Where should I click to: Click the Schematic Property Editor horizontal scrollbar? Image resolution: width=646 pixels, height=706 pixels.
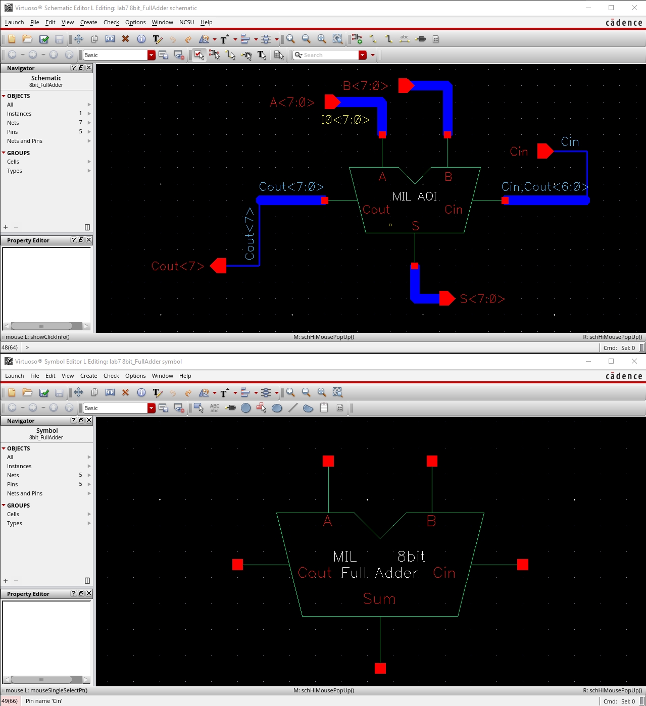[x=45, y=326]
